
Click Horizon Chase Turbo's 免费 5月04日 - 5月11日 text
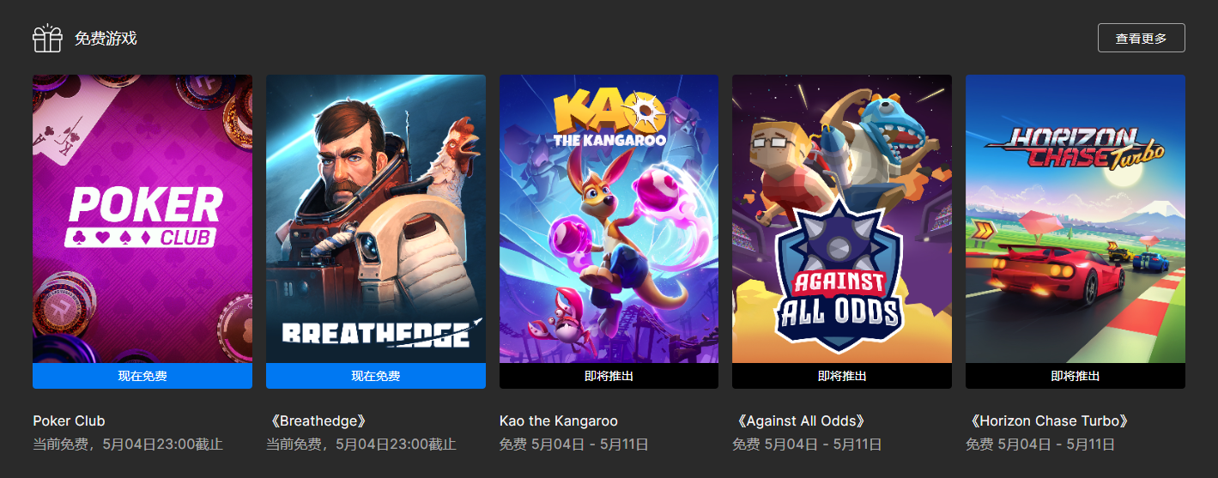tap(1040, 445)
